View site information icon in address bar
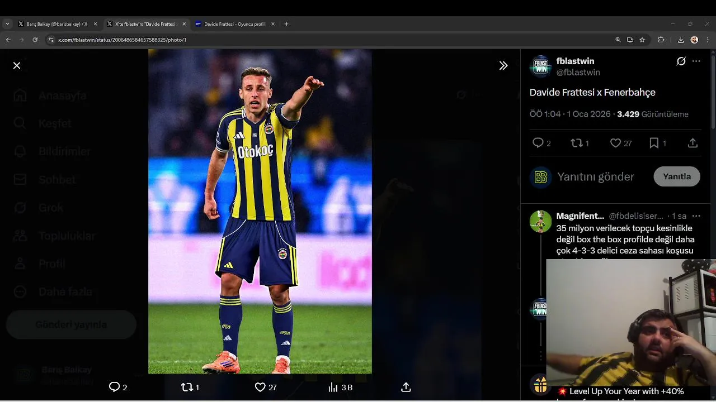 [x=51, y=40]
